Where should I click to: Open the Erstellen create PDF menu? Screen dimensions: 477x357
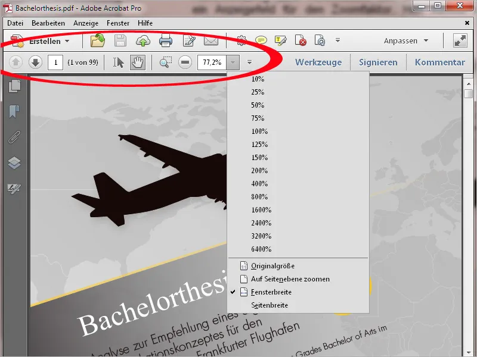[40, 41]
